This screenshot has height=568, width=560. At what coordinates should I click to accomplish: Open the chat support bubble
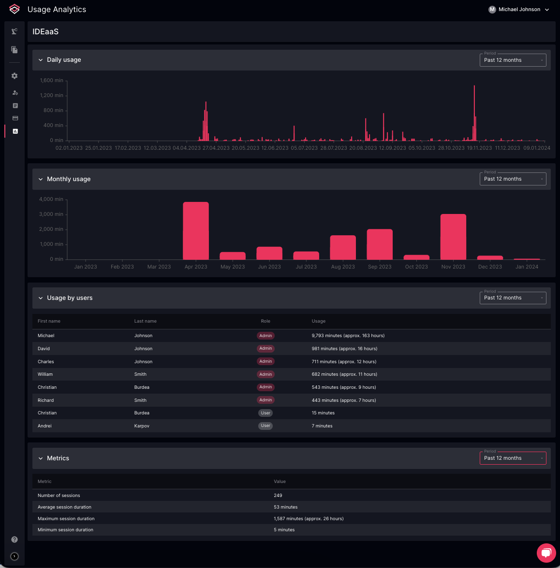546,553
